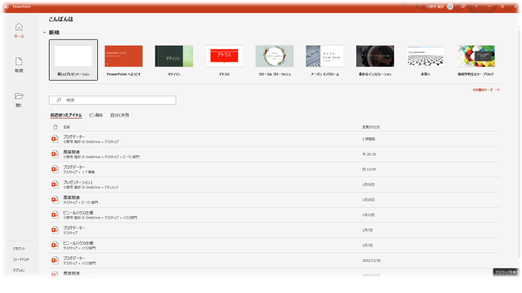Sort the list by 変更された日 column header
This screenshot has height=293, width=522.
click(x=371, y=126)
